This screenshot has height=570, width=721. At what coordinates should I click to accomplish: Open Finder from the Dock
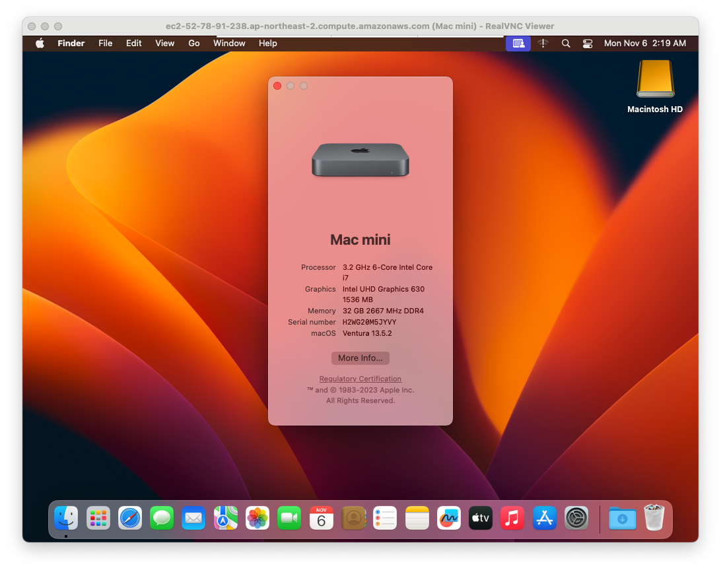coord(66,518)
